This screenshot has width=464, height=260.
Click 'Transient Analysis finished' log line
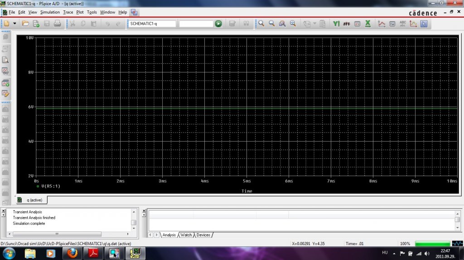point(34,218)
